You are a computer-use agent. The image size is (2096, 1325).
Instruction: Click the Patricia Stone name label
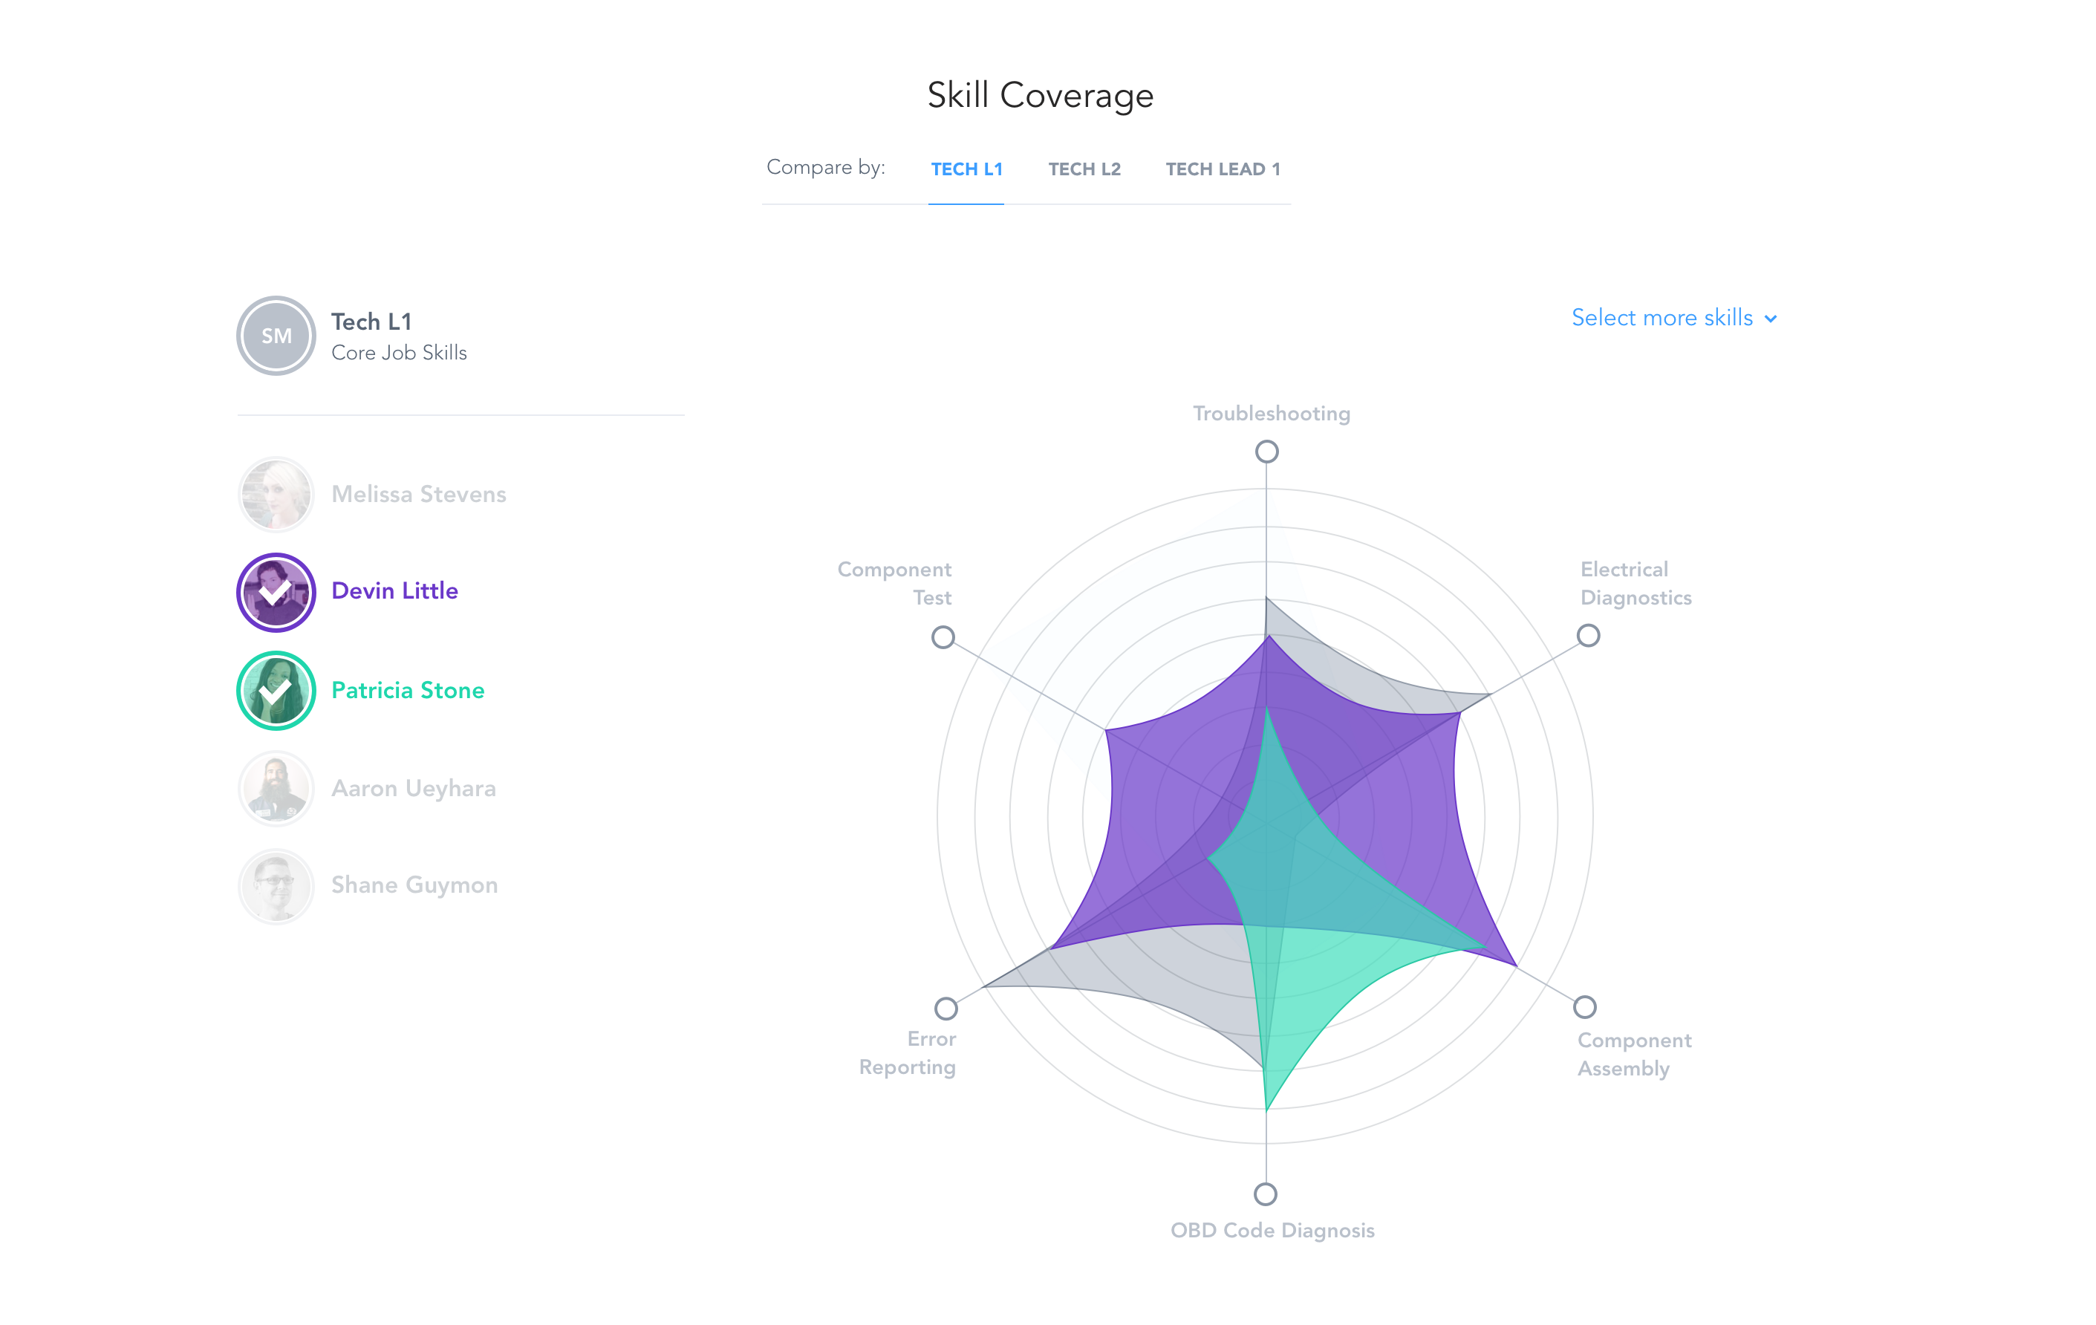407,691
